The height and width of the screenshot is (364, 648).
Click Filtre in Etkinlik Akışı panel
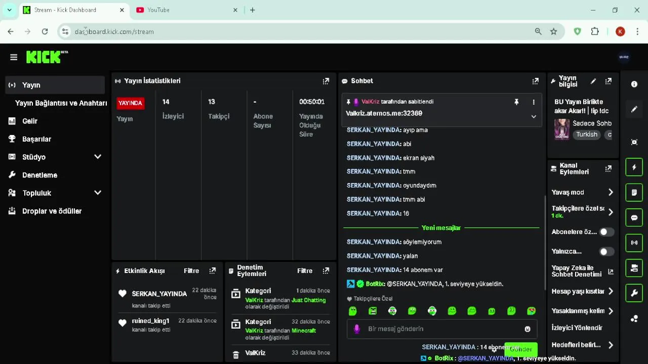coord(191,271)
